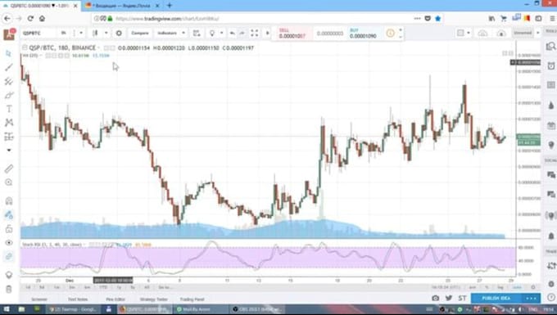Image resolution: width=557 pixels, height=315 pixels.
Task: Click the Compare button
Action: pos(140,33)
